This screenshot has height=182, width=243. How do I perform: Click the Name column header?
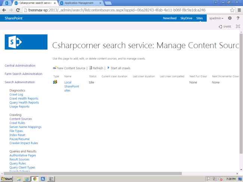click(x=68, y=76)
